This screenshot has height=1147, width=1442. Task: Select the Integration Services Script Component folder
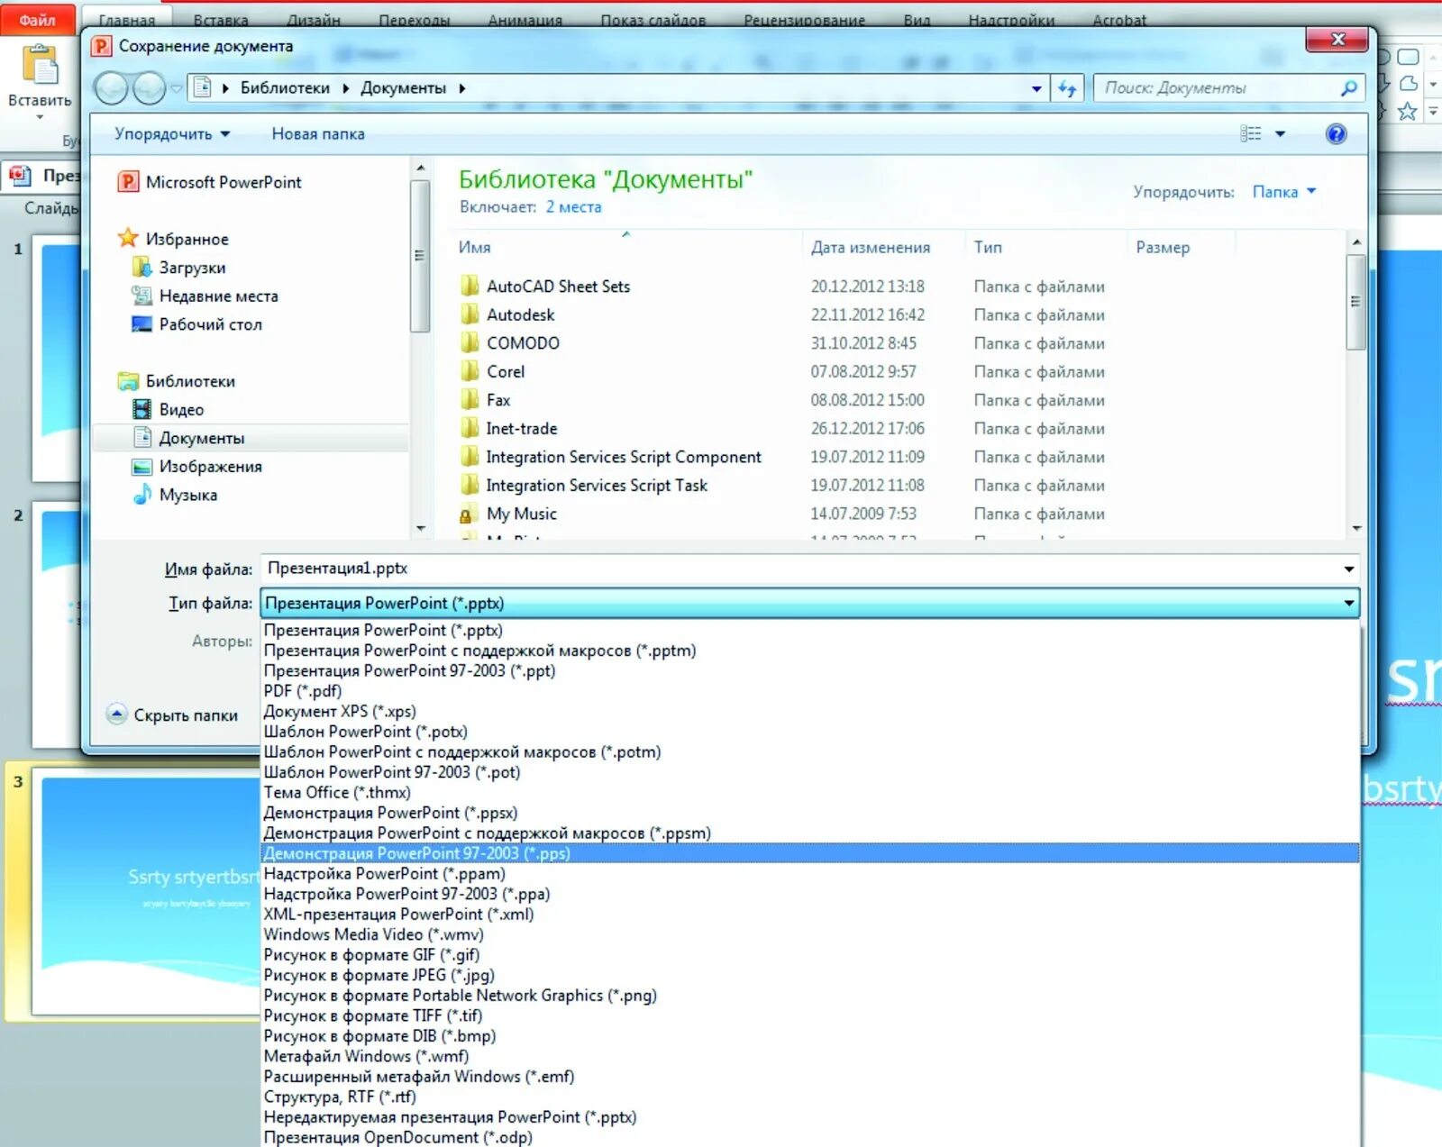click(610, 457)
